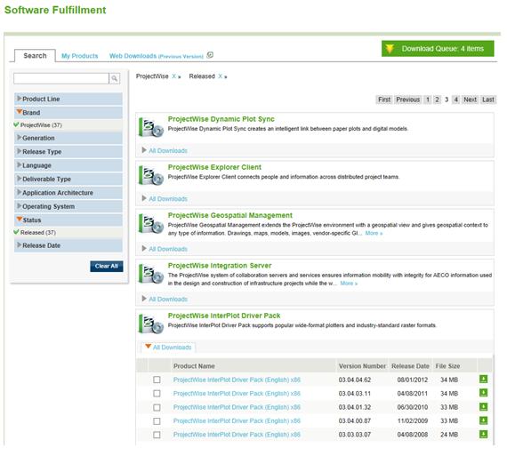Expand the Generation filter
The height and width of the screenshot is (456, 507).
68,138
